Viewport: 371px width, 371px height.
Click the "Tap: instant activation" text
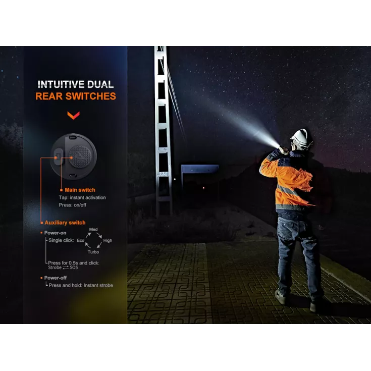tap(82, 198)
